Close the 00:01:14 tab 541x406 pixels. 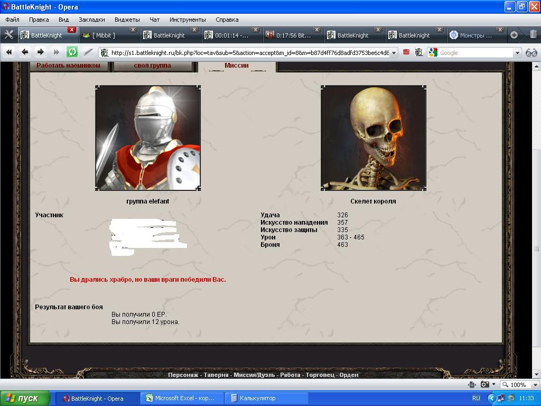pyautogui.click(x=256, y=30)
